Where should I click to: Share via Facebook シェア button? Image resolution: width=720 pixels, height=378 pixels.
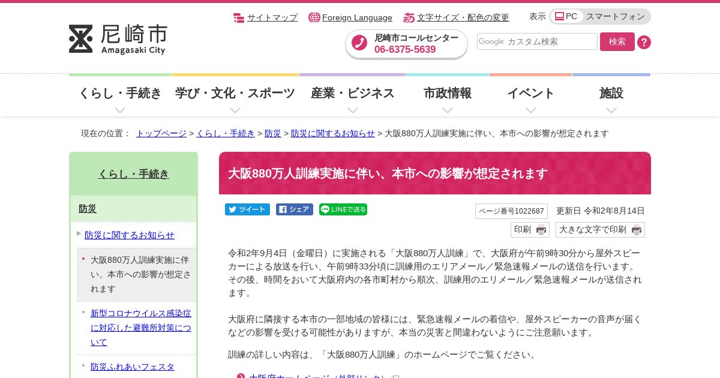(x=295, y=209)
